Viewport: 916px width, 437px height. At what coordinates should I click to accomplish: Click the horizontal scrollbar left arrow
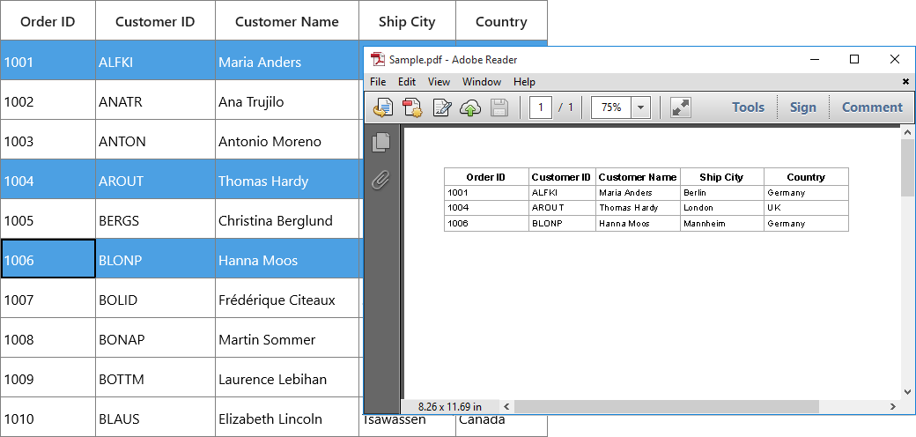click(506, 407)
